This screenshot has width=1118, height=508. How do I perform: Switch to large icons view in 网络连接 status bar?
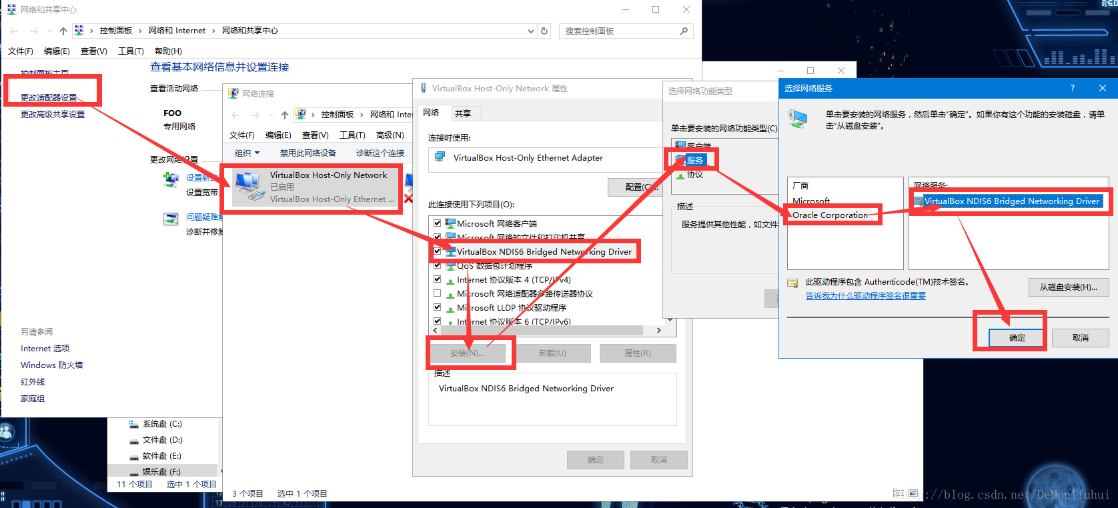coord(913,493)
